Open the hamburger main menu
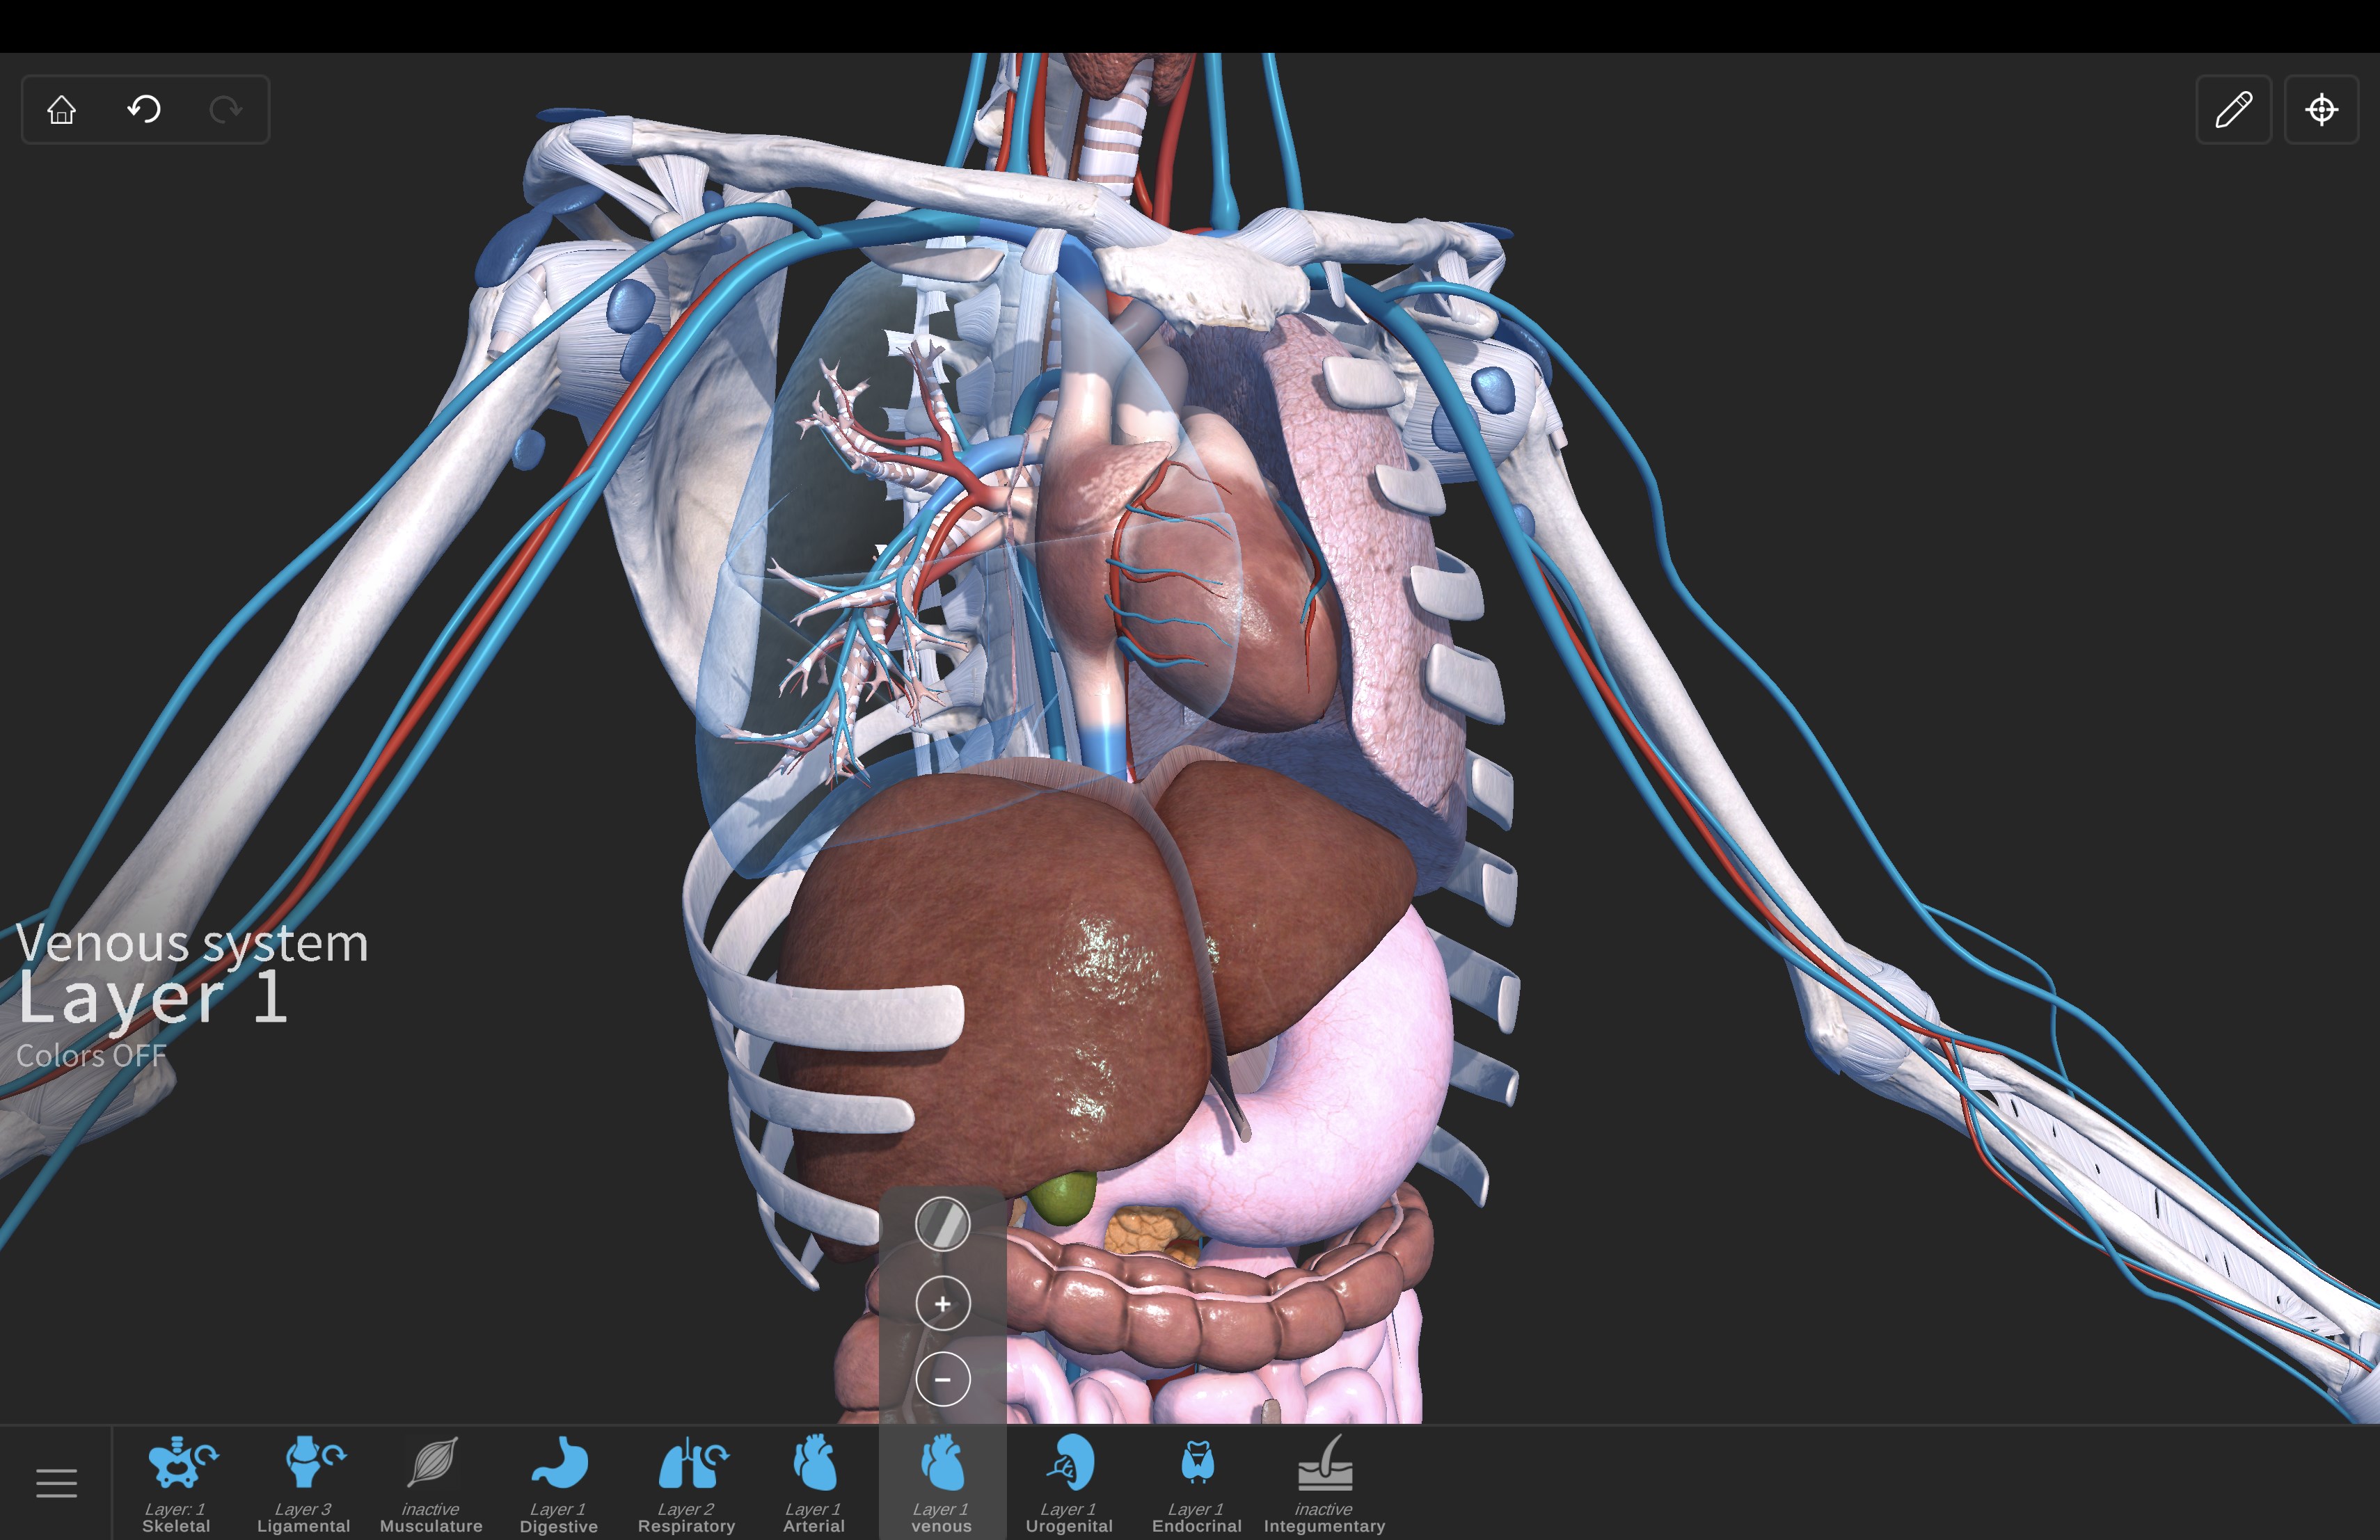This screenshot has width=2380, height=1540. click(56, 1483)
